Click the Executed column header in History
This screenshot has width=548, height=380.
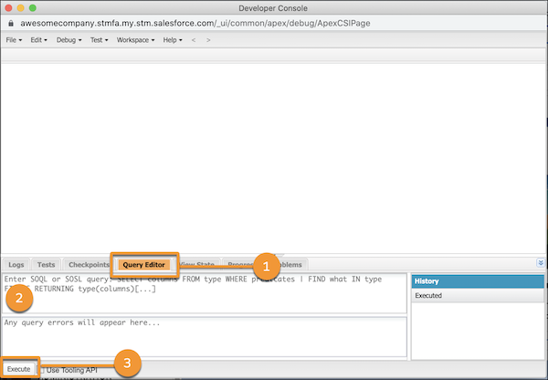click(x=474, y=297)
